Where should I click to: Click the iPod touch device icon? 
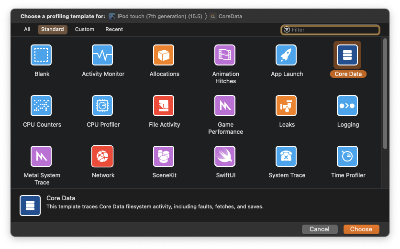point(112,16)
